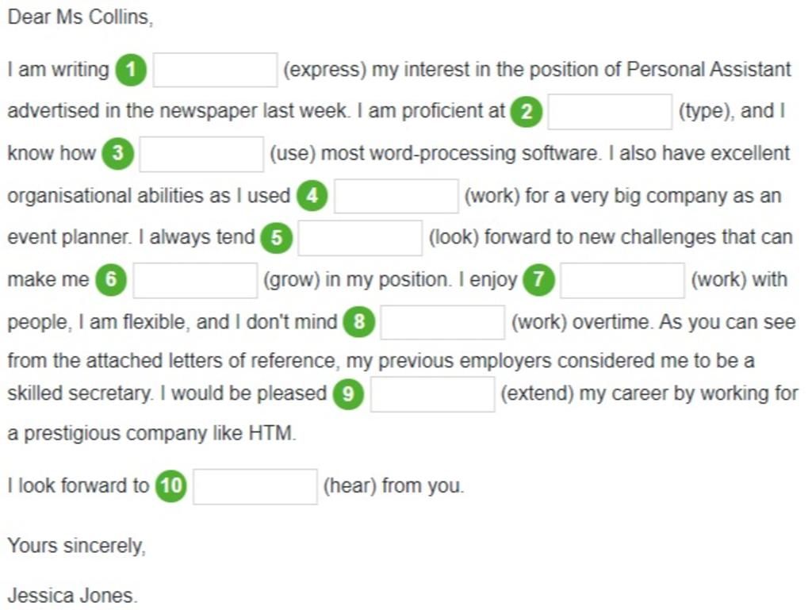Focus the blank before (grow)
This screenshot has width=812, height=610.
click(195, 280)
